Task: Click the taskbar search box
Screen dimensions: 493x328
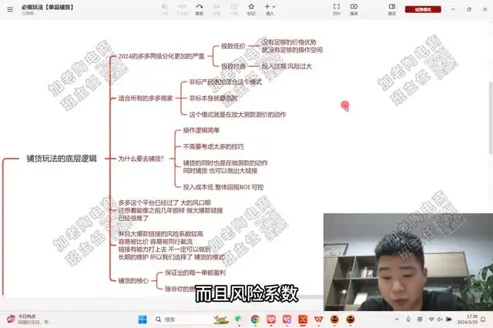Action: coord(179,319)
